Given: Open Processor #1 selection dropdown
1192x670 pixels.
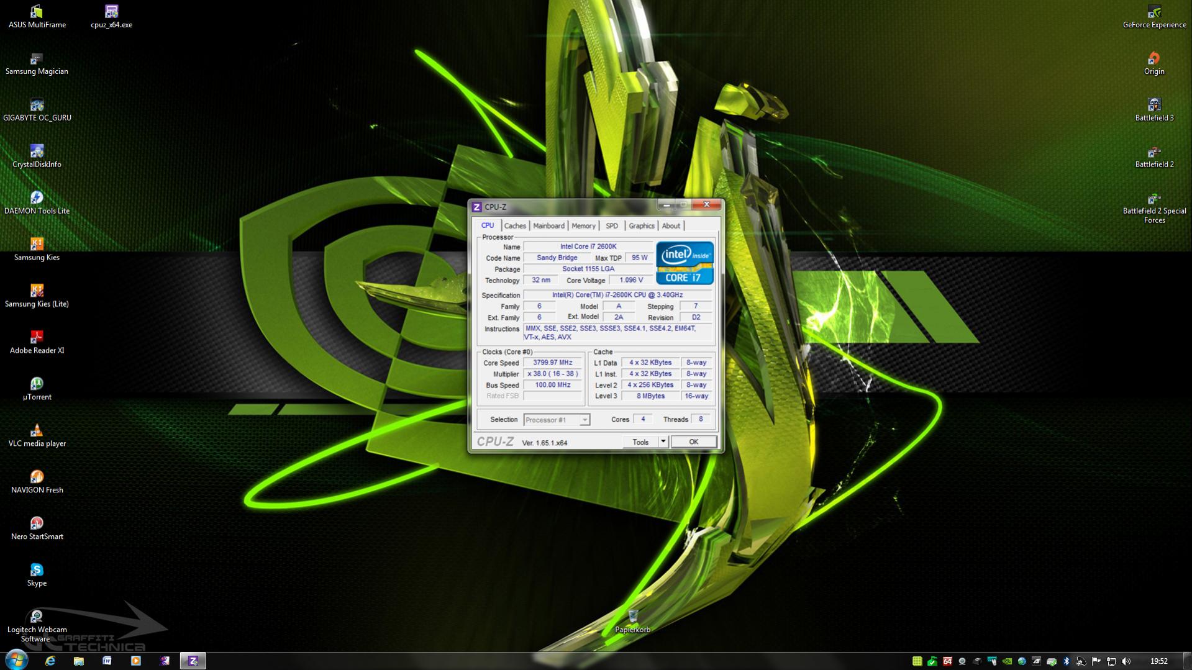Looking at the screenshot, I should [557, 420].
